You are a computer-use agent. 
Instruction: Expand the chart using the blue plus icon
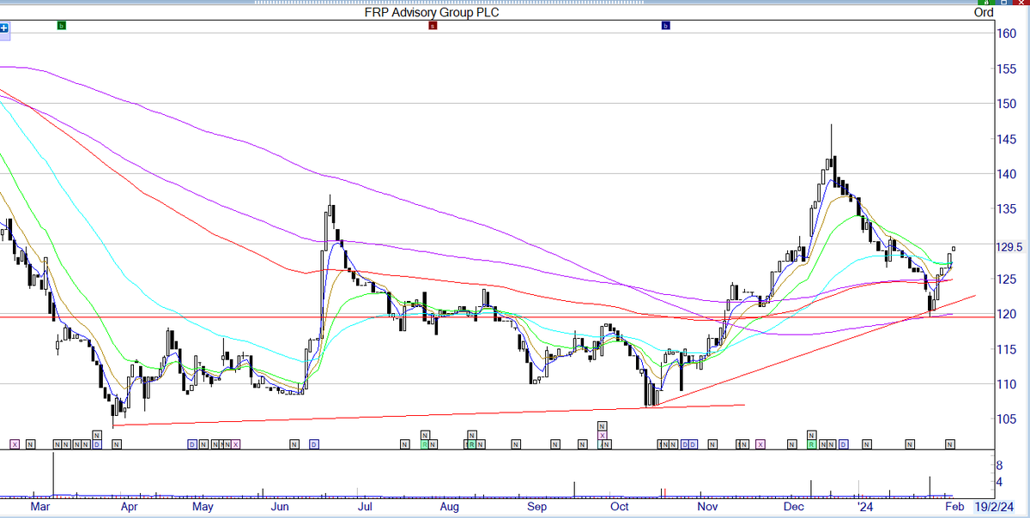pos(4,27)
